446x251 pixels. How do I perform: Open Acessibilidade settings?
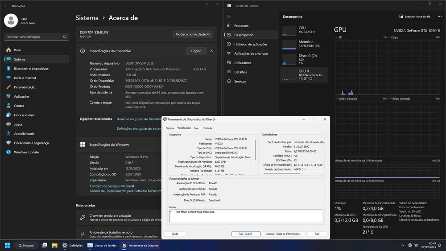tap(37, 134)
